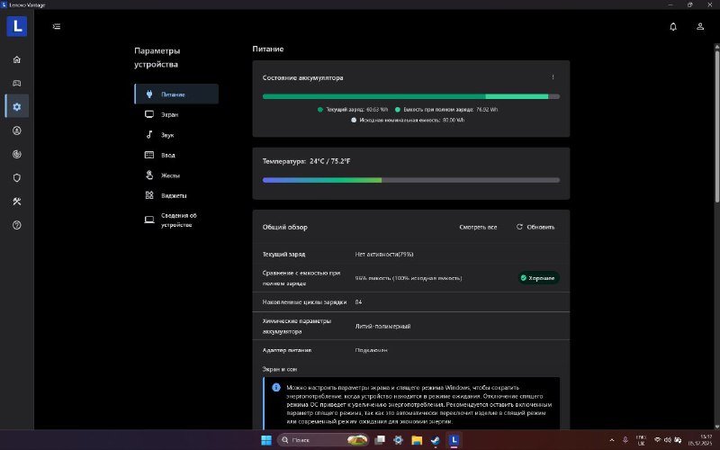Open volume speaker tray icon
Viewport: 720px width, 450px height.
click(668, 440)
